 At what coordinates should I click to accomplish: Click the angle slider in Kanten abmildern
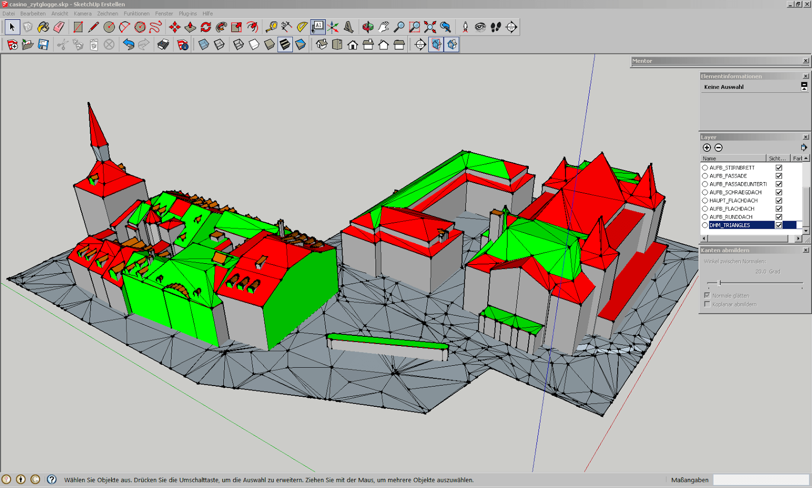coord(719,283)
